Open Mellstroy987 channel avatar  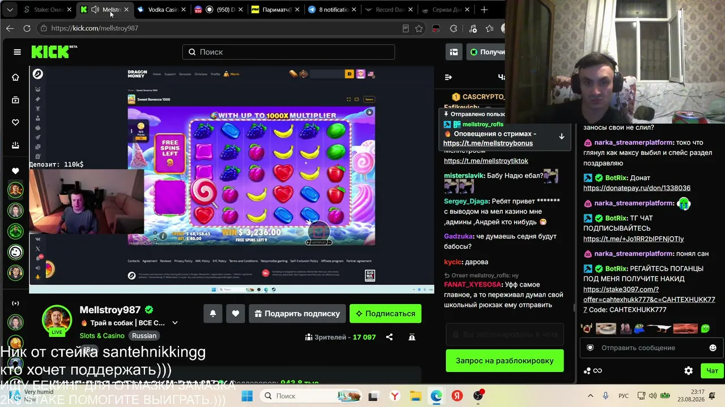click(57, 320)
